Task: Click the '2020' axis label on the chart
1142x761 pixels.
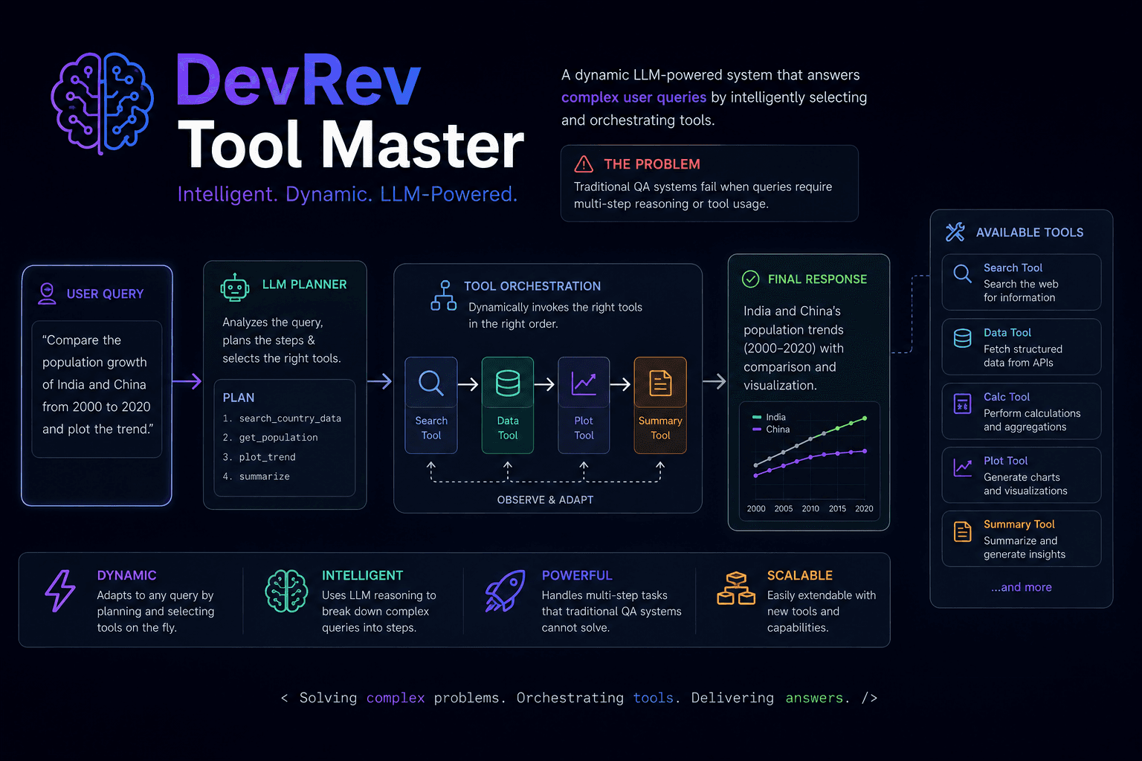Action: click(865, 509)
